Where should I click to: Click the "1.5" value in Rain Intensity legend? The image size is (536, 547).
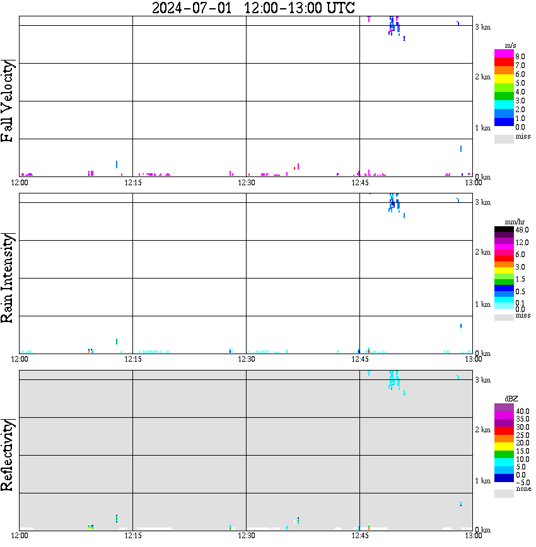520,279
